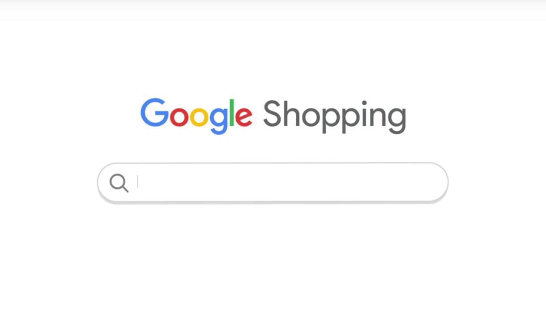Click the Google logo
Viewport: 546px width, 318px height.
click(196, 116)
